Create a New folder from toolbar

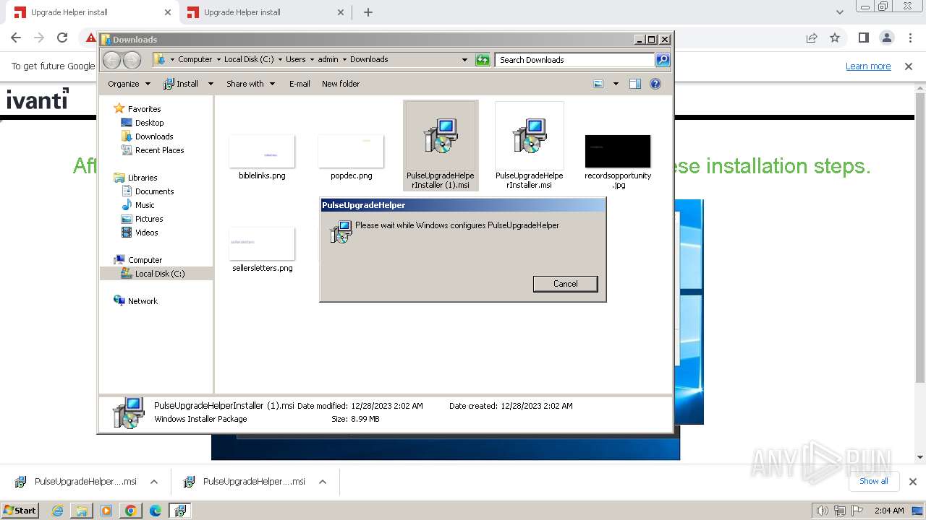click(341, 84)
